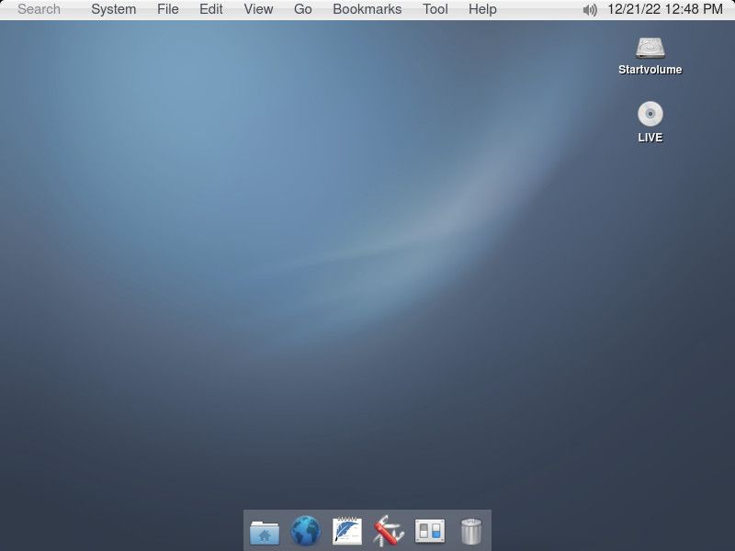The height and width of the screenshot is (551, 735).
Task: Open the Bookmarks menu
Action: (367, 9)
